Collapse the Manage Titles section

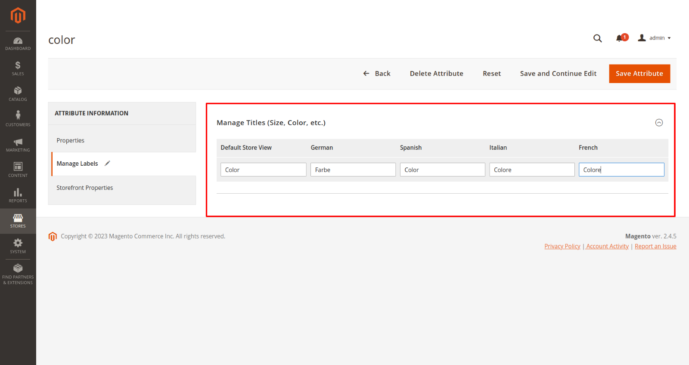[659, 123]
